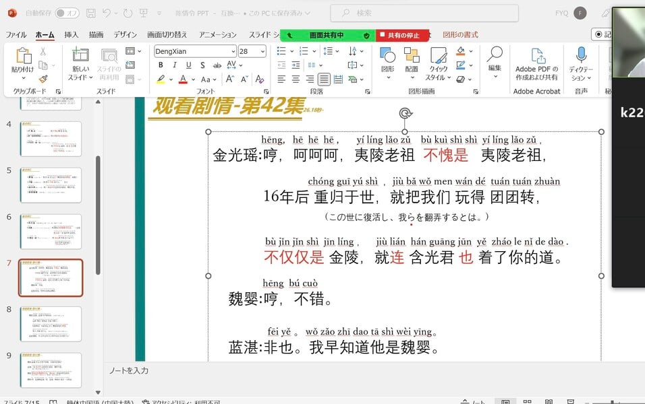Insert a new slide with 新しいスライド
The height and width of the screenshot is (404, 645).
(x=80, y=65)
